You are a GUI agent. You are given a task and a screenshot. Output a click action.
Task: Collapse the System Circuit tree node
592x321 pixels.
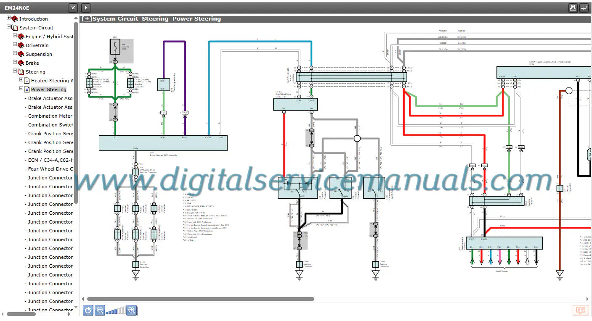coord(9,27)
